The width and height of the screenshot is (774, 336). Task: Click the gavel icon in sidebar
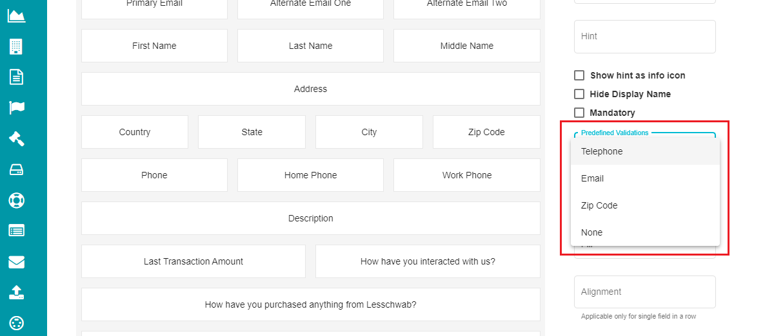pyautogui.click(x=16, y=138)
